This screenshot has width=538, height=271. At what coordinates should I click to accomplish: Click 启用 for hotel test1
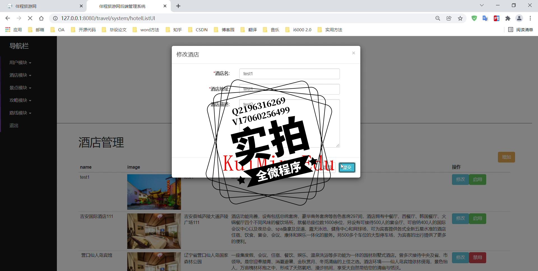pos(477,180)
